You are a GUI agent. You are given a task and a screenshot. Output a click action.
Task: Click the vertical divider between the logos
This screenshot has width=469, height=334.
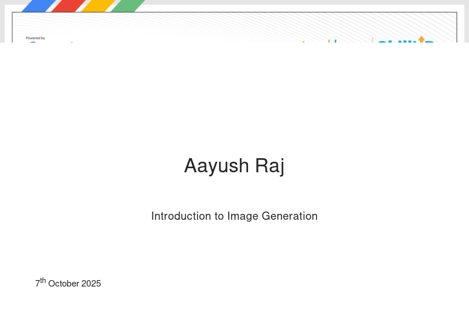372,40
